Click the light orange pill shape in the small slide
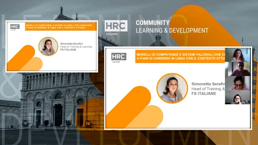The height and width of the screenshot is (145, 258). (33, 64)
